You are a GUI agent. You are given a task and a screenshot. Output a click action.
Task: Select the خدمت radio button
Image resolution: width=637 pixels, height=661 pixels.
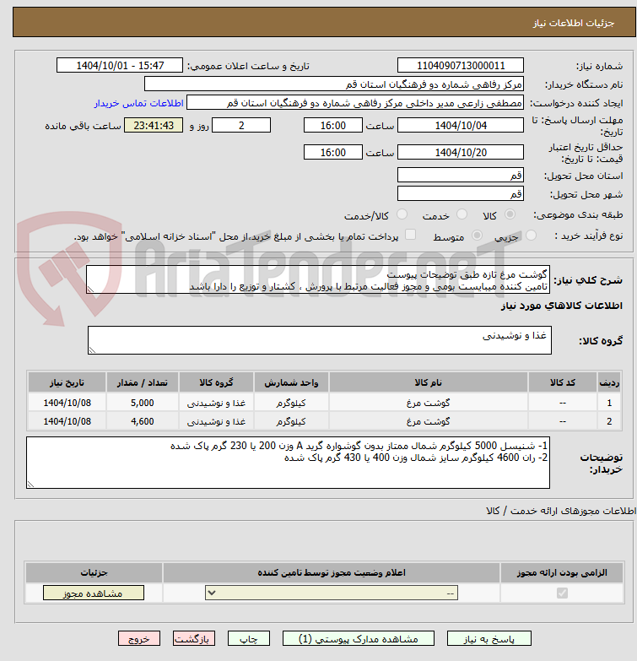coord(462,214)
